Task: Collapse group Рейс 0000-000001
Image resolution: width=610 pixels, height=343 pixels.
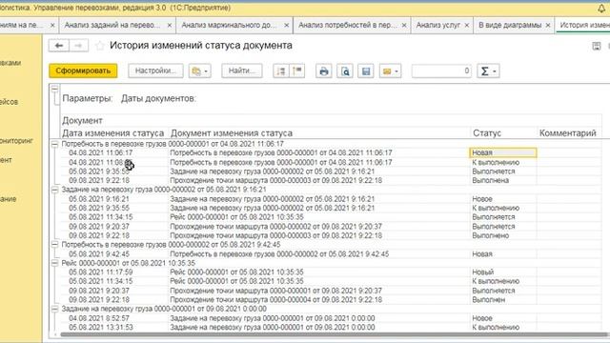Action: [x=55, y=263]
